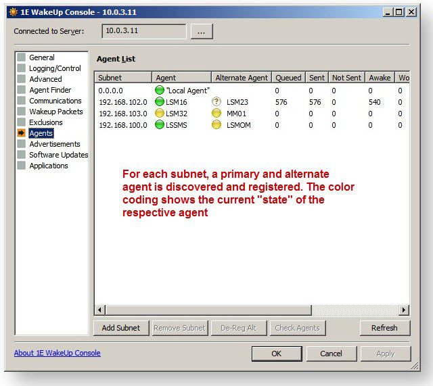The height and width of the screenshot is (386, 433).
Task: Sort by the Queued column header
Action: click(289, 78)
